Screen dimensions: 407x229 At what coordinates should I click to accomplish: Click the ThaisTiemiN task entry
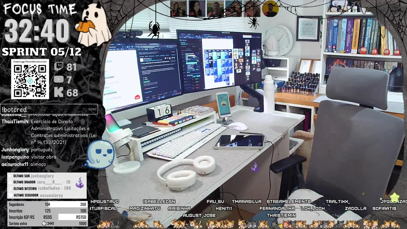pyautogui.click(x=49, y=132)
